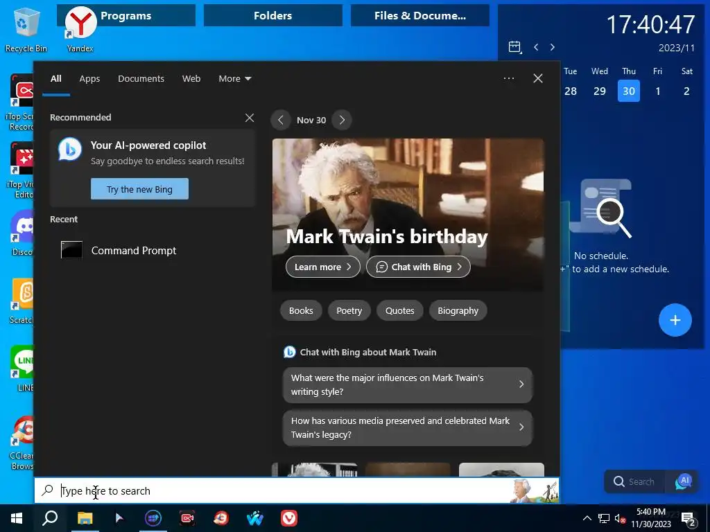Go to next month in calendar widget

coord(553,47)
